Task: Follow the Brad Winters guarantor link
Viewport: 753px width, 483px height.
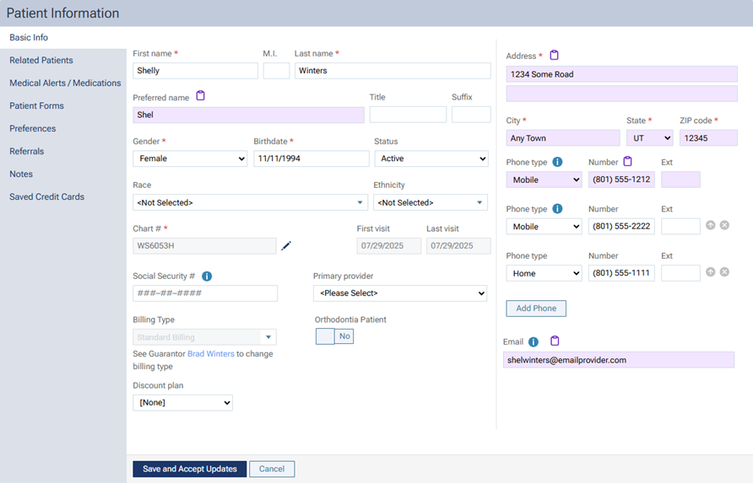Action: pyautogui.click(x=210, y=354)
